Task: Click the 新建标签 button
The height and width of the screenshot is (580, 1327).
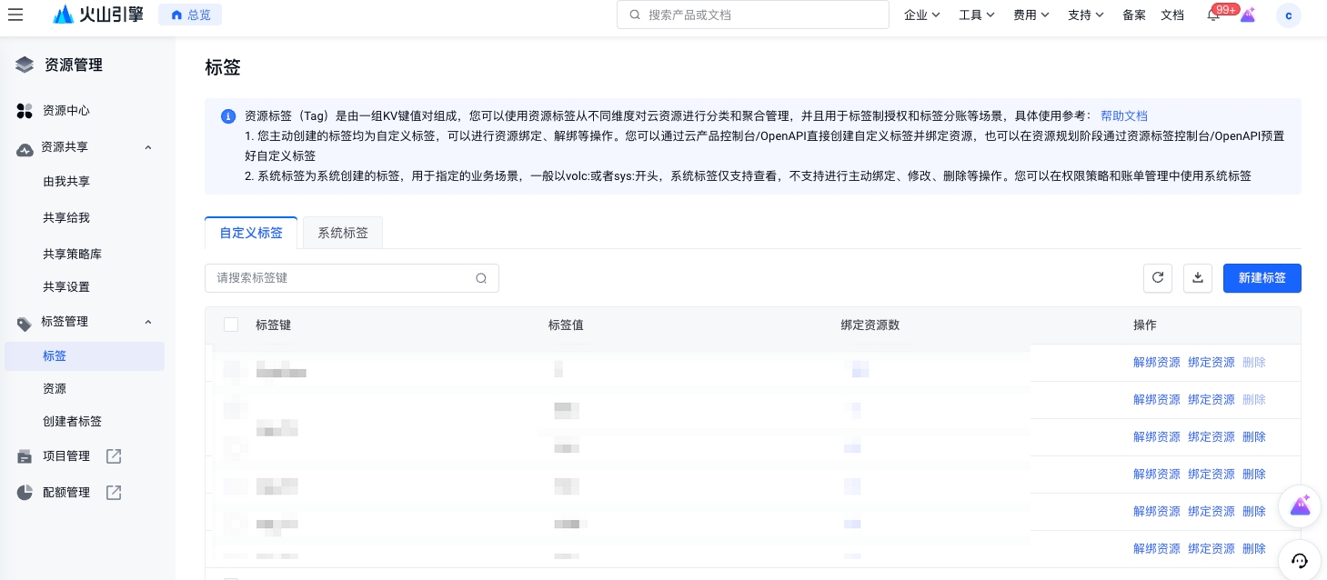Action: tap(1262, 278)
